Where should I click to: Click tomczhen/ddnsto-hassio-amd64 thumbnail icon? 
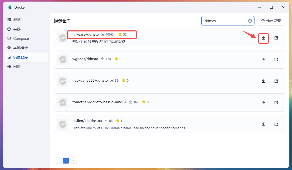(63, 103)
